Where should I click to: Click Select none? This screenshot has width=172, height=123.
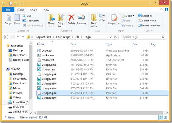[147, 21]
